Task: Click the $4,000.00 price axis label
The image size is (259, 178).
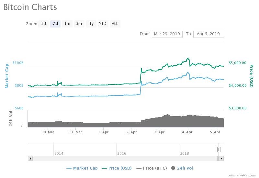Action: (238, 85)
